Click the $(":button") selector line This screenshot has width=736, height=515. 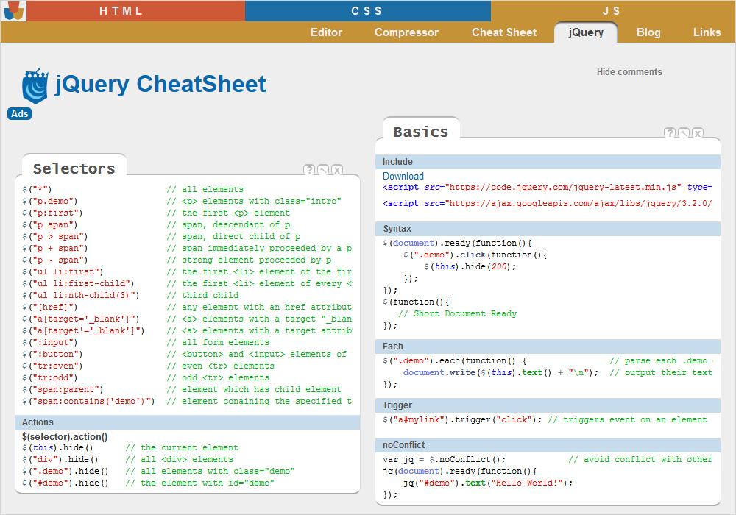185,354
